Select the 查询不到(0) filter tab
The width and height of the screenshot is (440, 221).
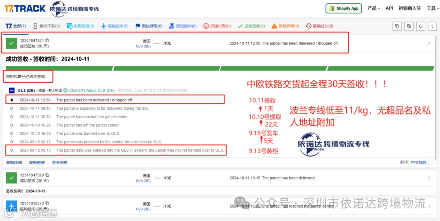[46, 26]
